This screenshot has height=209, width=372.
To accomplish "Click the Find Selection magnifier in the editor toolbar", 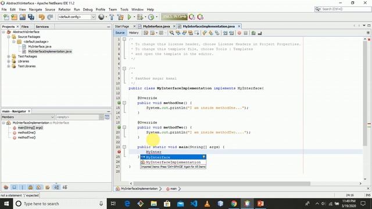I will click(171, 33).
